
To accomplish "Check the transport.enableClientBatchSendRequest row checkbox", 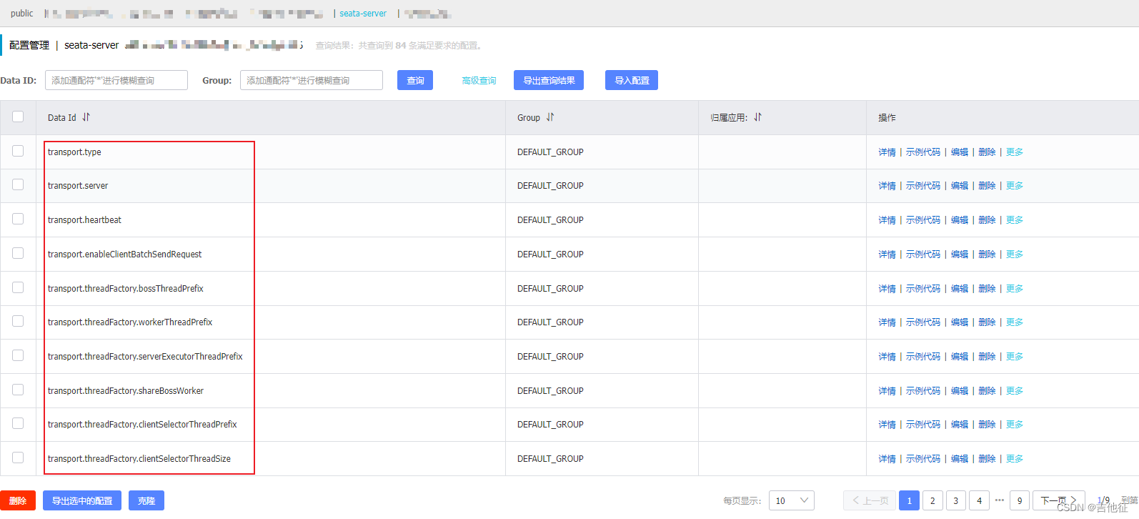I will (18, 253).
